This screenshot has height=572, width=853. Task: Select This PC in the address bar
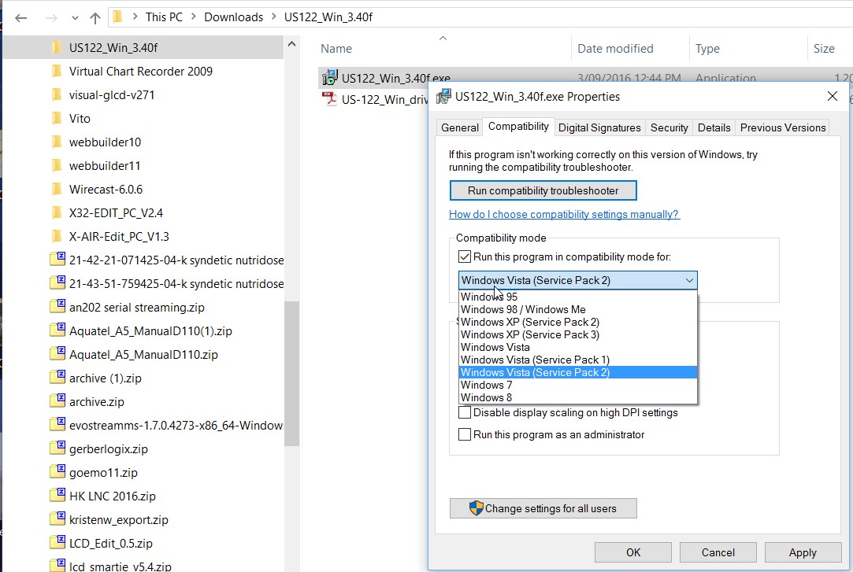pos(164,17)
